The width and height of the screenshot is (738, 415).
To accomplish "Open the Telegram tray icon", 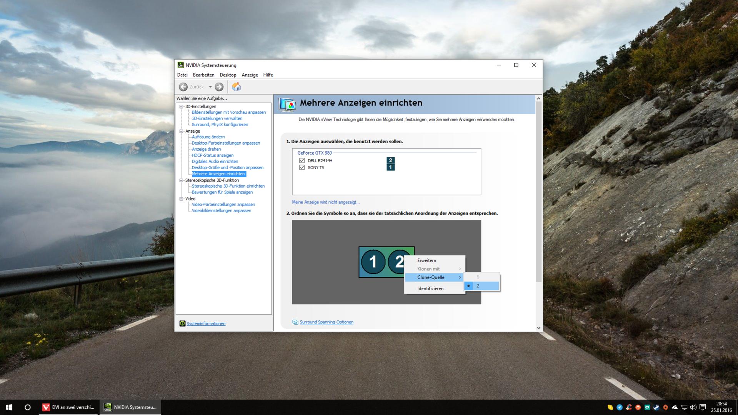I will (x=619, y=407).
